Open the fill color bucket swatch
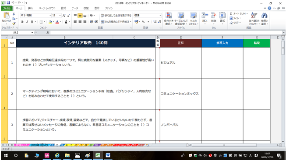 click(50, 22)
